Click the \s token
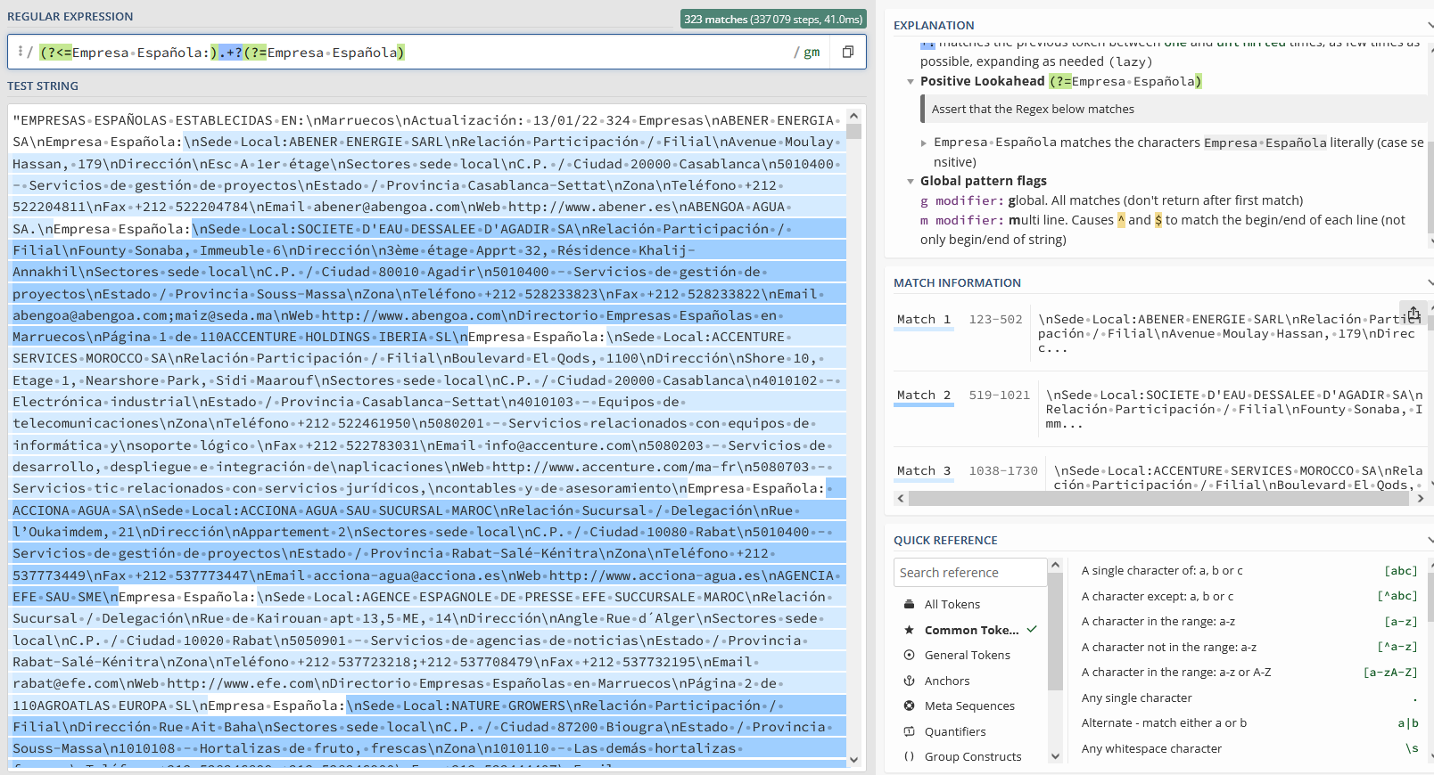 [x=1412, y=748]
